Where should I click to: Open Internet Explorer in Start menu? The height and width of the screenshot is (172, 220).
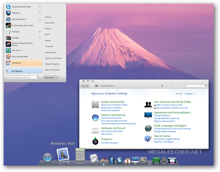pos(23,19)
